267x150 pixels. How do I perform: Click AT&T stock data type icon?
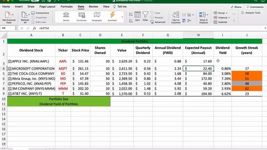10,93
